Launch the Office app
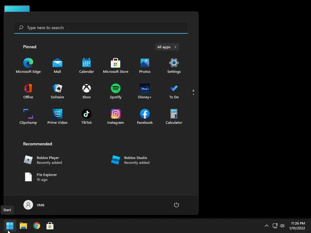Image resolution: width=311 pixels, height=233 pixels. click(28, 91)
